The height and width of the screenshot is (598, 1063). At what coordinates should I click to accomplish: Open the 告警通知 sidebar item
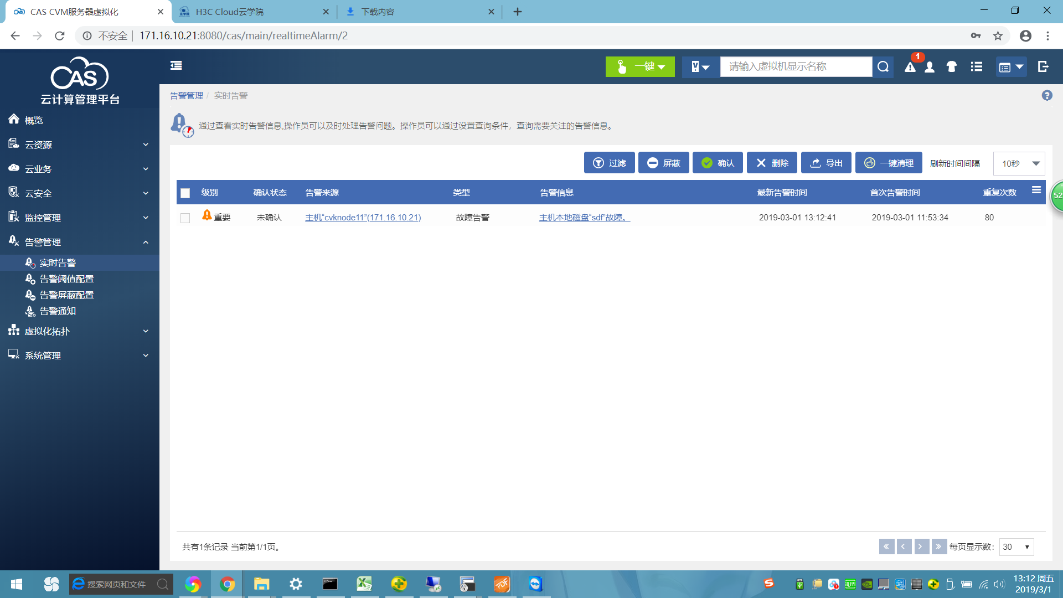(58, 311)
